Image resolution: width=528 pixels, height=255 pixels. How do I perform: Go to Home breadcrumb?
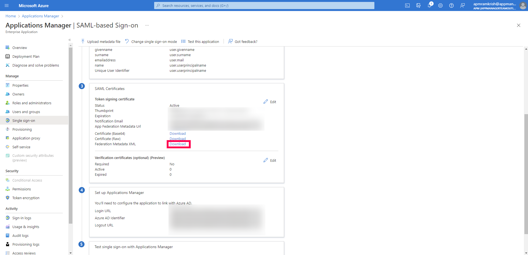pyautogui.click(x=11, y=16)
